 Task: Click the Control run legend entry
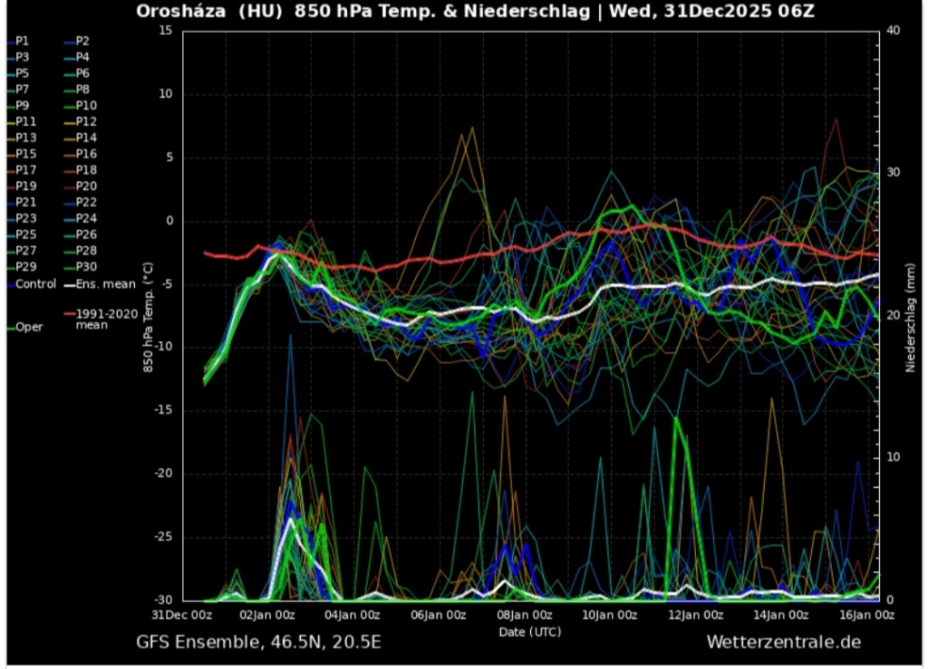(35, 283)
